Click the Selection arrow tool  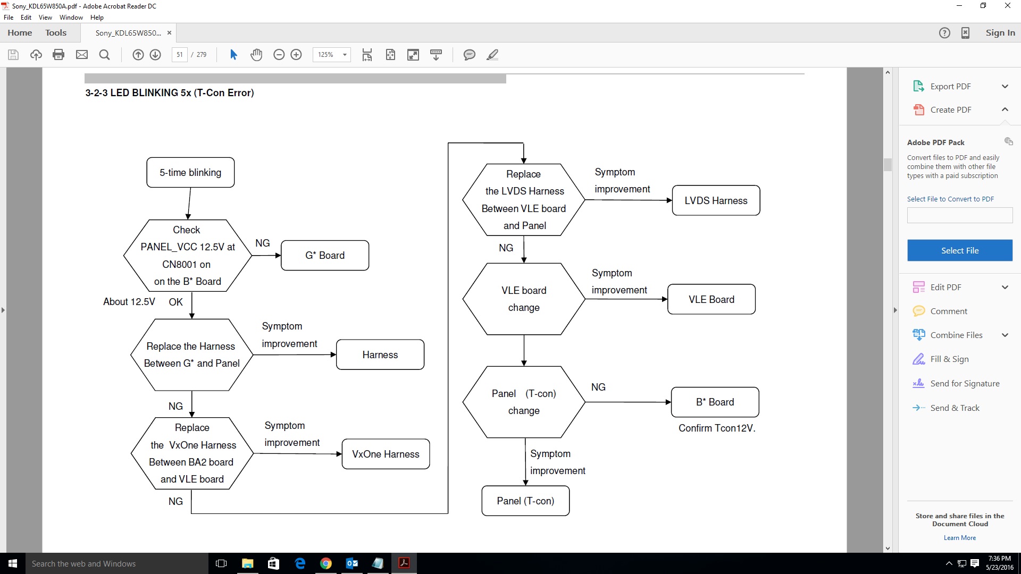point(233,55)
